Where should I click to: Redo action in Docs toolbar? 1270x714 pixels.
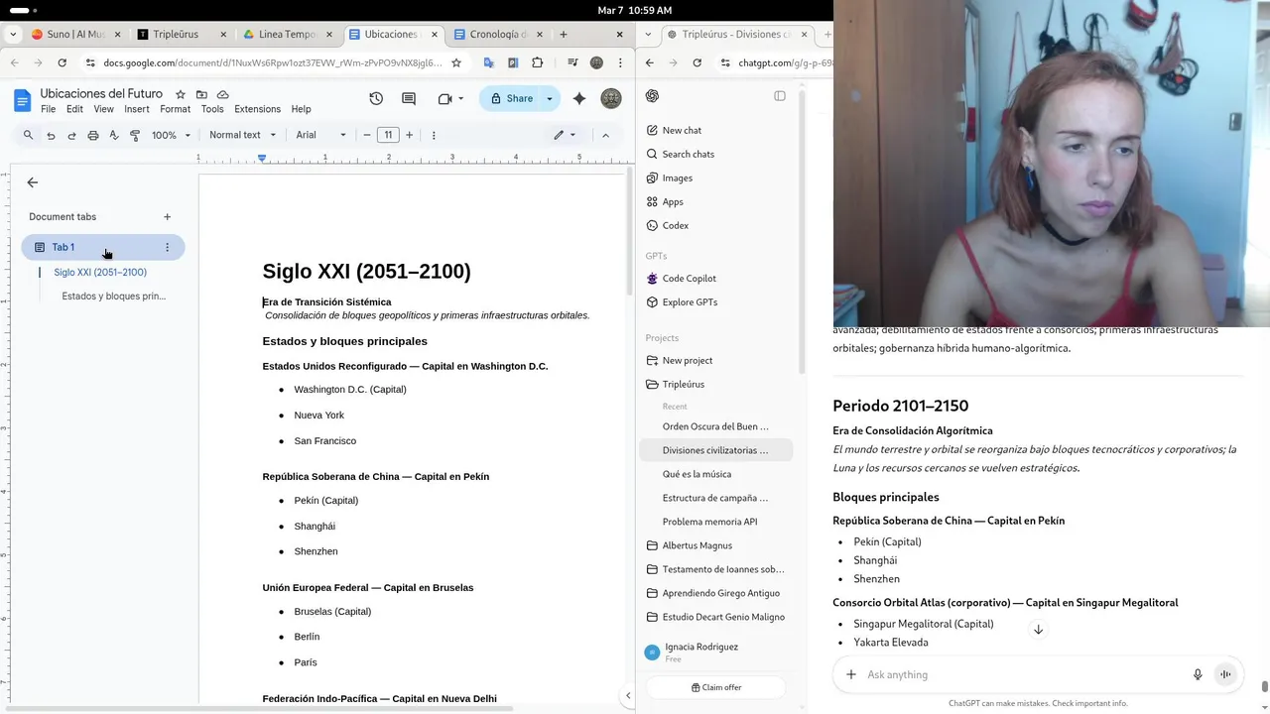click(71, 135)
